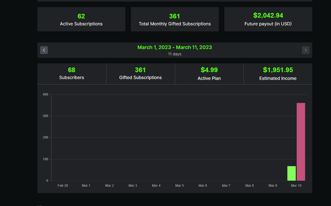The width and height of the screenshot is (331, 206).
Task: Click the 400 y-axis value
Action: click(x=46, y=94)
